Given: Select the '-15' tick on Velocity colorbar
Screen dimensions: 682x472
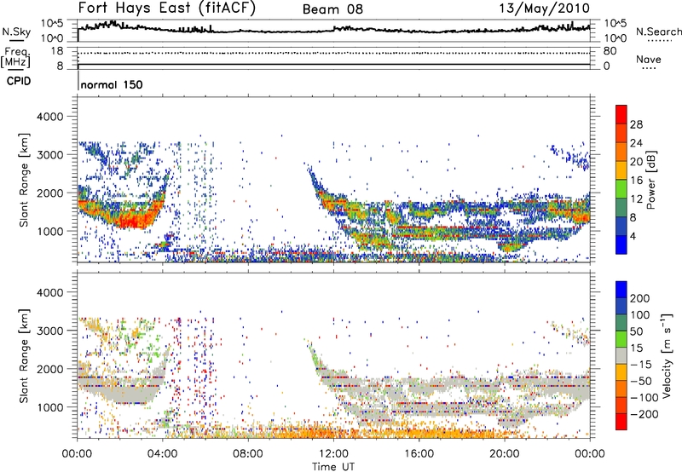Looking at the screenshot, I should coord(640,365).
